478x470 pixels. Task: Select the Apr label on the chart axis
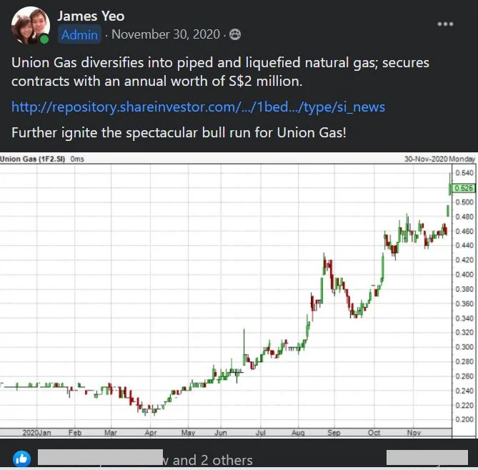point(151,433)
